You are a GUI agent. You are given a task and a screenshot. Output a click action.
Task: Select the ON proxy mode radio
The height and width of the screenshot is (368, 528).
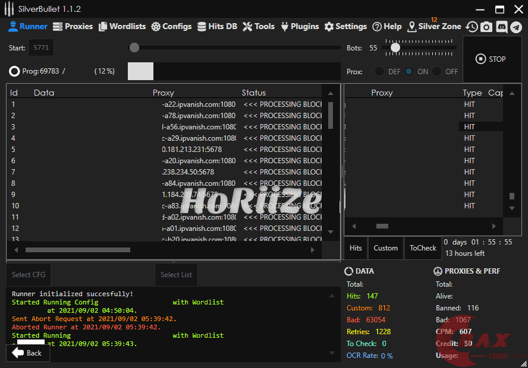tap(409, 71)
